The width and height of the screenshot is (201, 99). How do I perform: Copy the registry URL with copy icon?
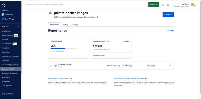tap(97, 17)
